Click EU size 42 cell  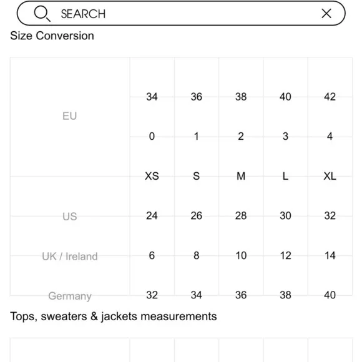[x=330, y=97]
